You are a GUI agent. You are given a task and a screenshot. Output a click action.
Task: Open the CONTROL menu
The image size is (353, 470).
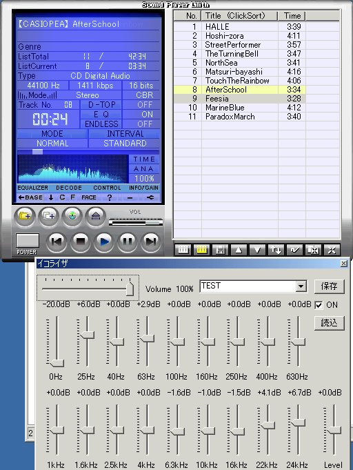pyautogui.click(x=107, y=188)
